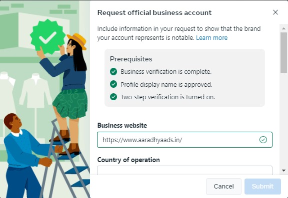Viewport: 288px width, 198px height.
Task: Click the Business verification complete checkmark icon
Action: [113, 72]
